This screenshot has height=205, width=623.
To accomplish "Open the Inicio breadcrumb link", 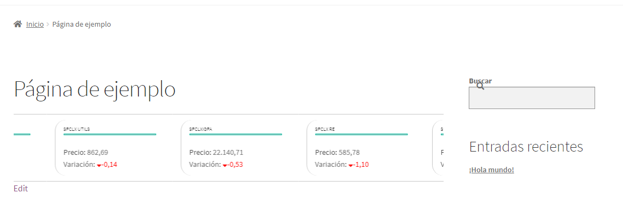I will tap(35, 24).
